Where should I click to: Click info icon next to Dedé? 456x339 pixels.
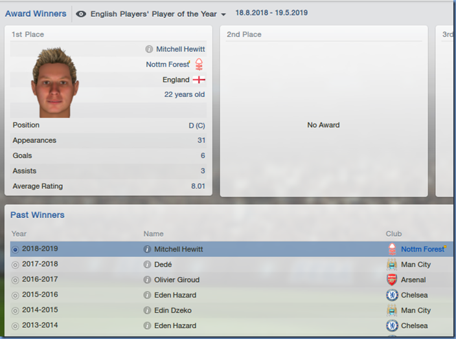pos(147,265)
